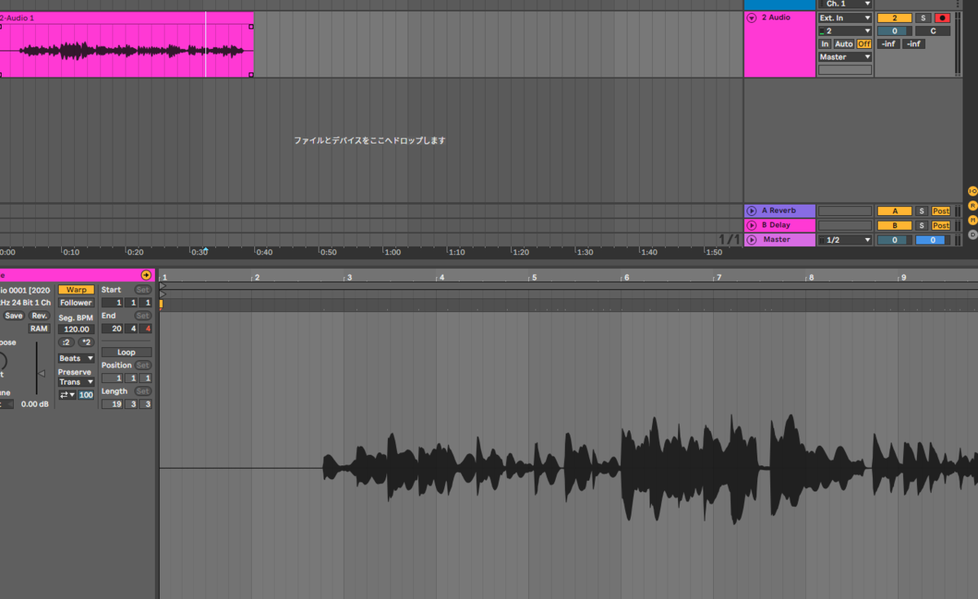Click the End bar value 20
Viewport: 978px width, 599px height.
point(112,328)
